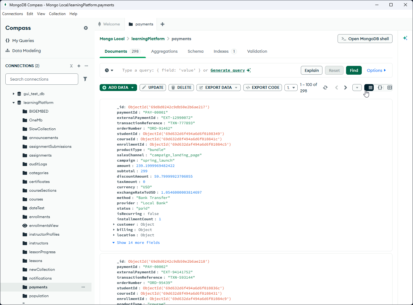413x305 pixels.
Task: Click the EXPORT CODE button
Action: pyautogui.click(x=262, y=88)
